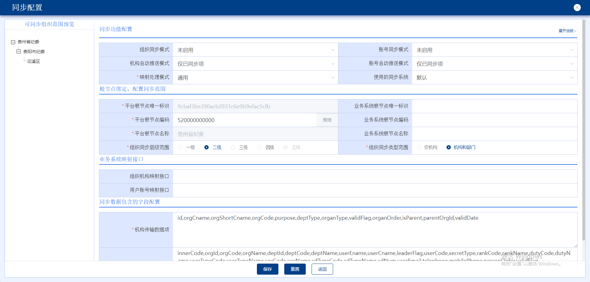Screen dimensions: 590x282
Task: Open the 映射处理模式 dropdown
Action: 255,77
